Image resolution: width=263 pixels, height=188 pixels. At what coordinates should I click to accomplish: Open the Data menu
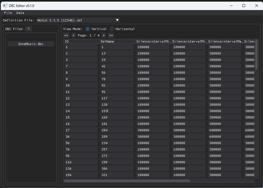click(x=20, y=13)
